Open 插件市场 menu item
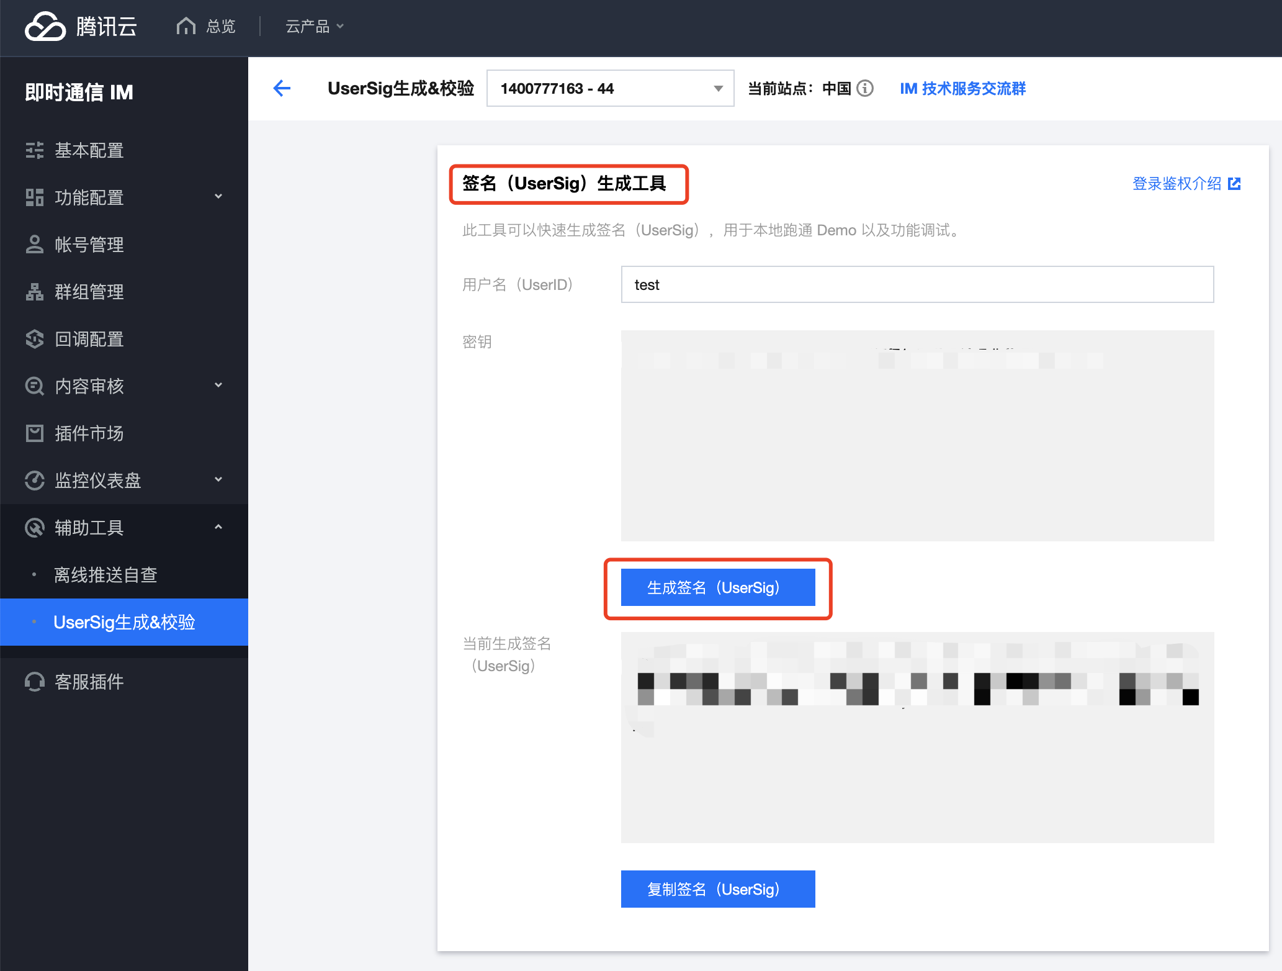1282x971 pixels. (124, 433)
